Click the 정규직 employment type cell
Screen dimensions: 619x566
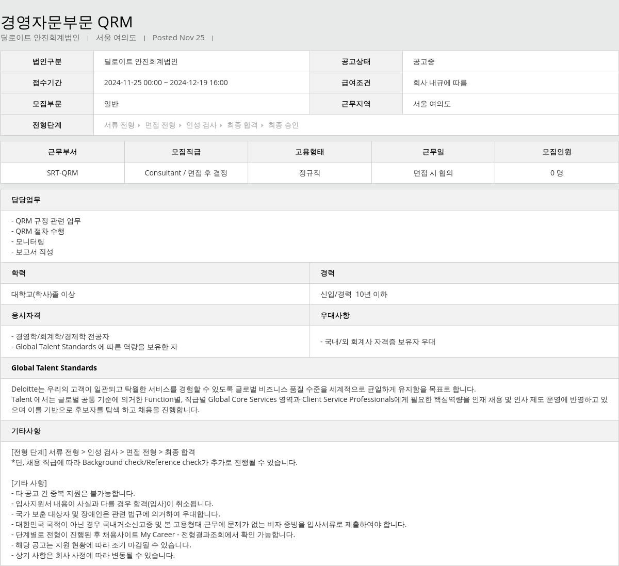[309, 173]
